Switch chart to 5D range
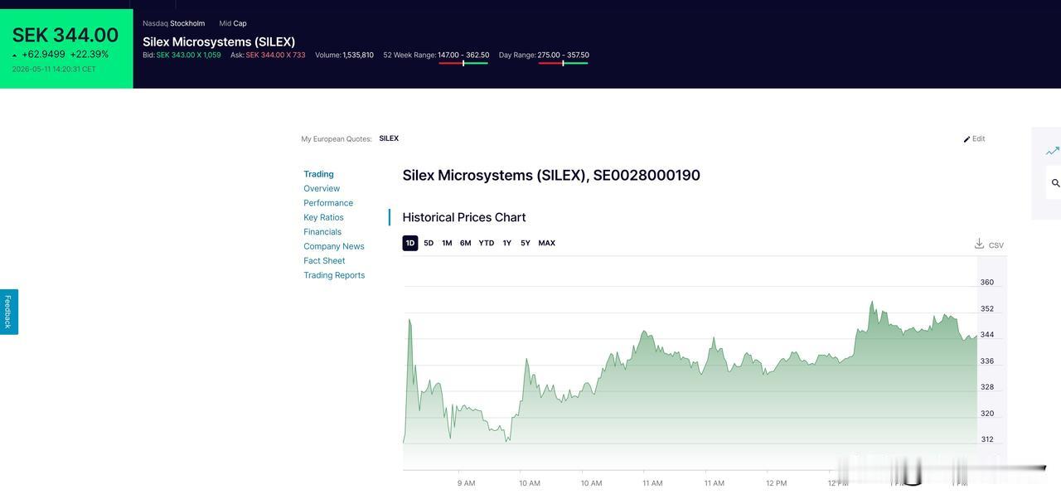The width and height of the screenshot is (1061, 499). tap(429, 243)
